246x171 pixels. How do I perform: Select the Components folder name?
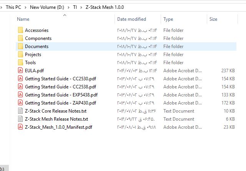tap(38, 38)
